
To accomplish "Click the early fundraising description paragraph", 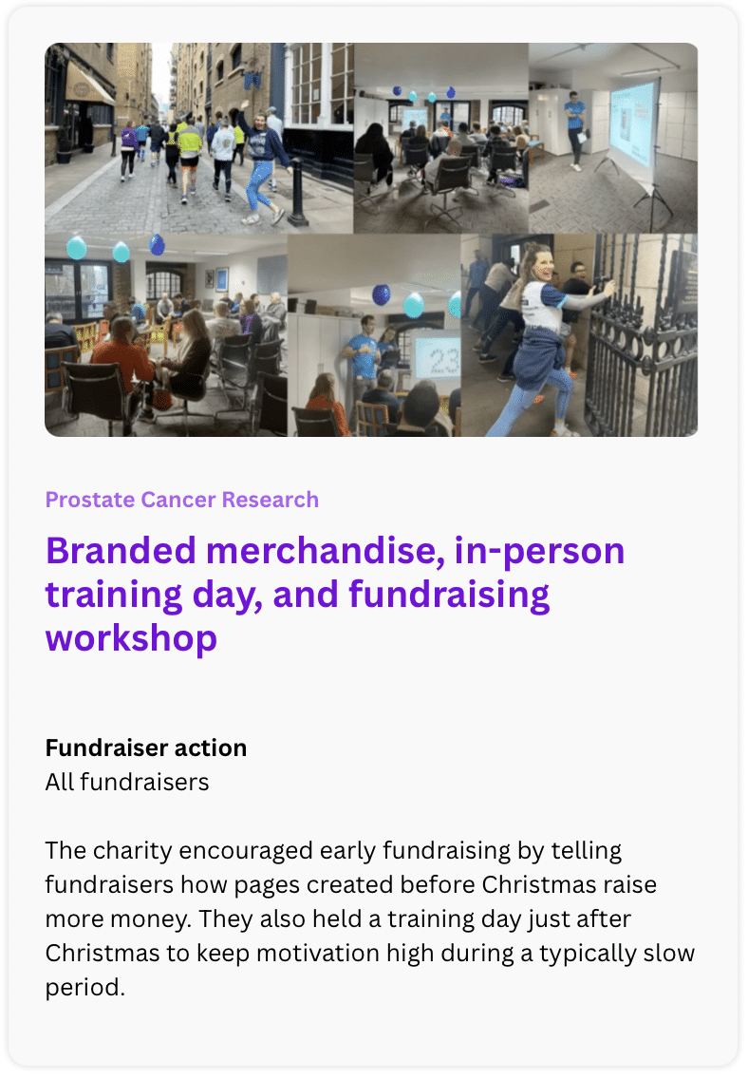I will point(370,918).
